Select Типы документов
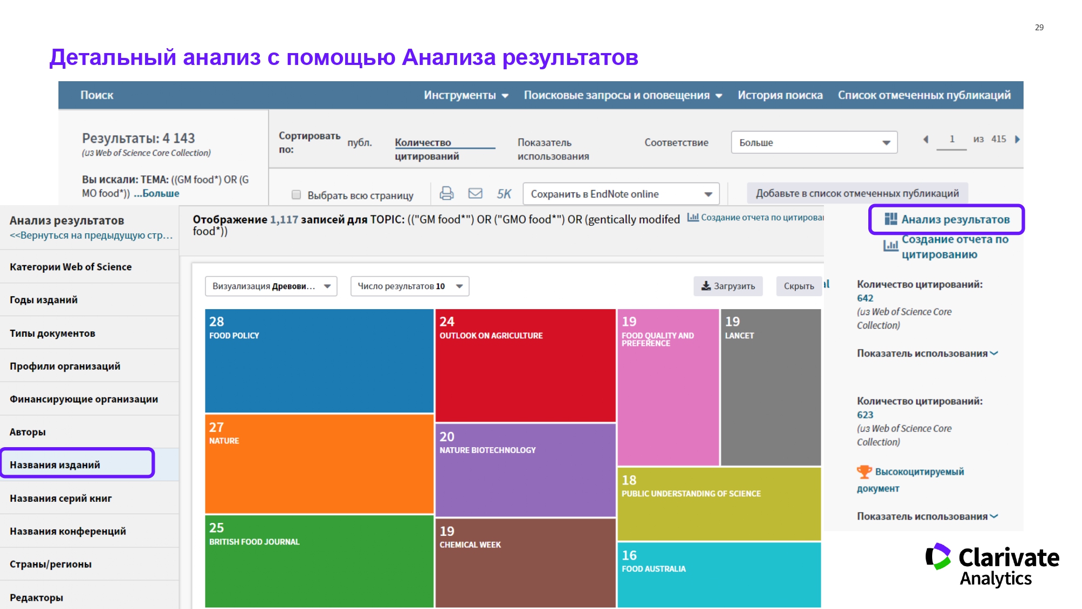The height and width of the screenshot is (609, 1082). 89,333
